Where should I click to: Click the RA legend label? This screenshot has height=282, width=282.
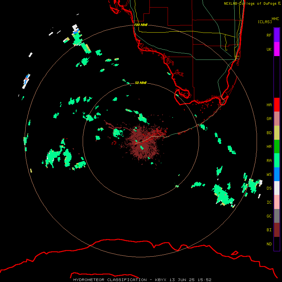[x=269, y=161]
